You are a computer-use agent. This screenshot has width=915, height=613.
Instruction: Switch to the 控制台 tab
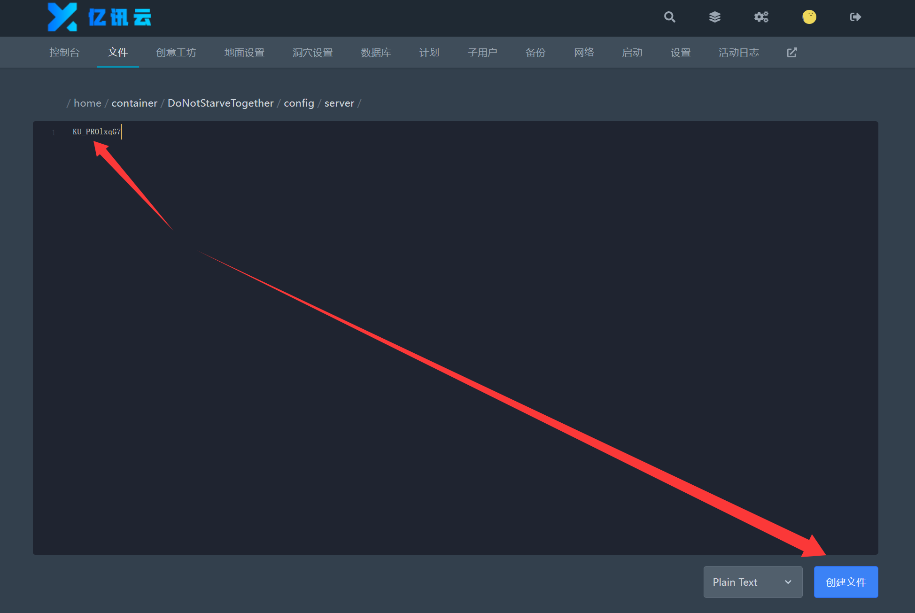coord(64,53)
